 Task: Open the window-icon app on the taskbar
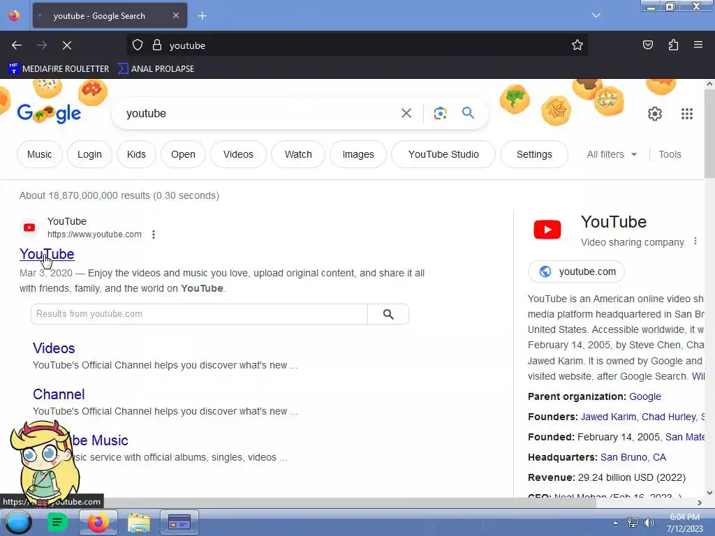179,522
